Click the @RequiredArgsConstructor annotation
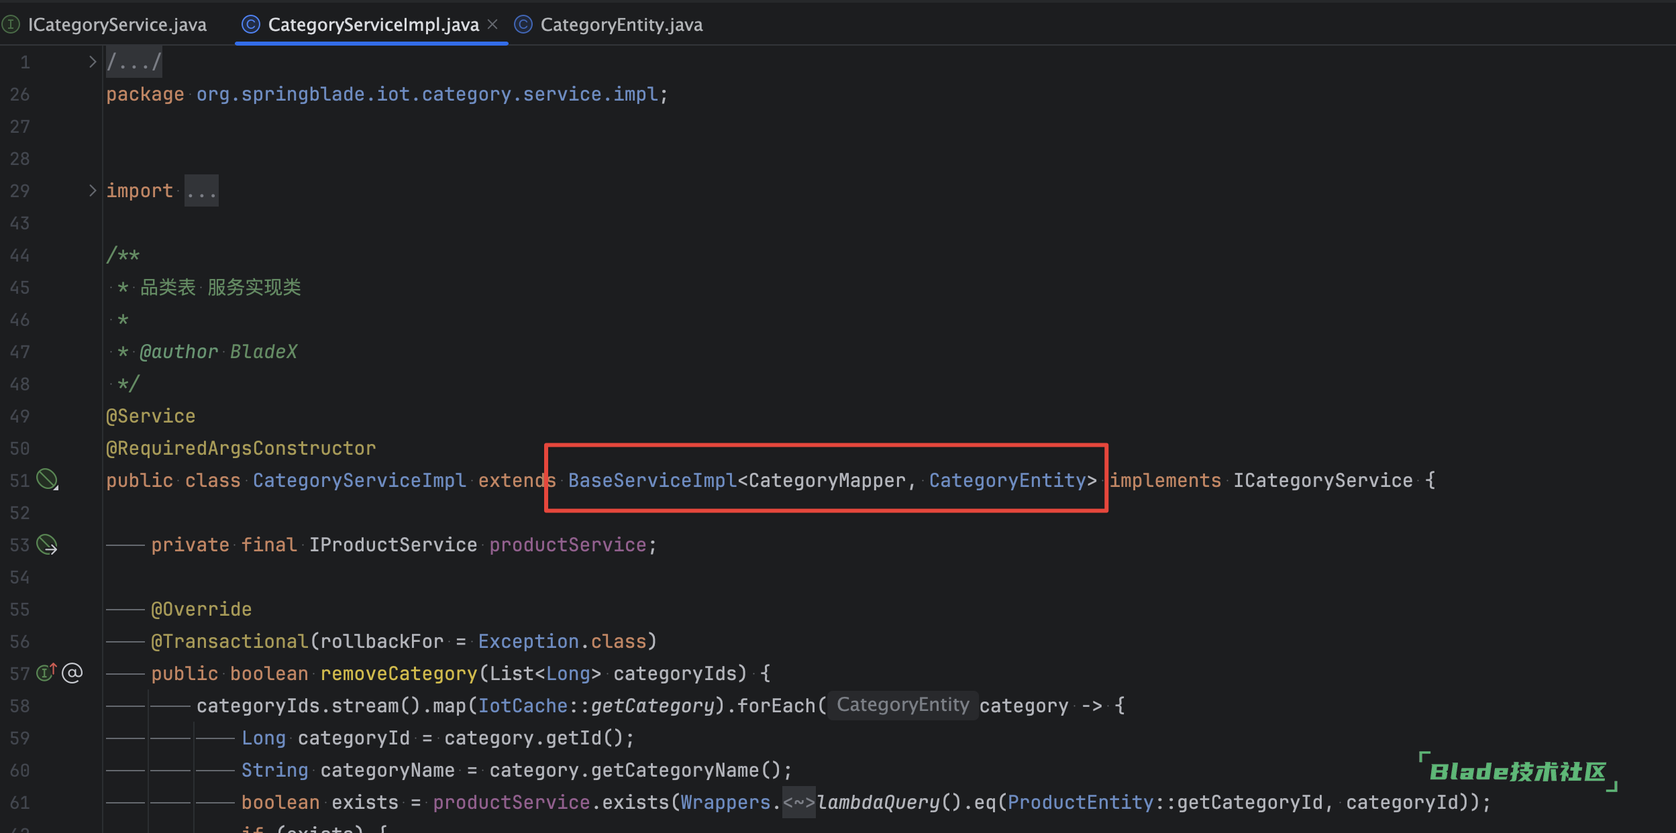Viewport: 1676px width, 833px height. [241, 449]
